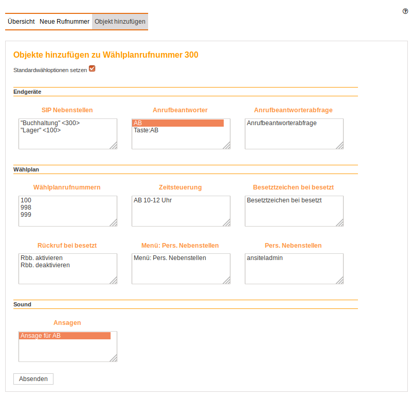Click resize handle of Ansagen list
Screen dimensions: 413x397
(x=113, y=358)
